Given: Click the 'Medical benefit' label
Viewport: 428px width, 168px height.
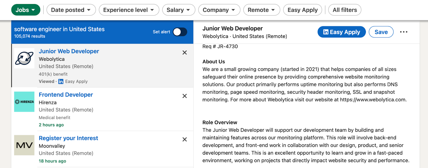Looking at the screenshot, I should click(x=55, y=117).
